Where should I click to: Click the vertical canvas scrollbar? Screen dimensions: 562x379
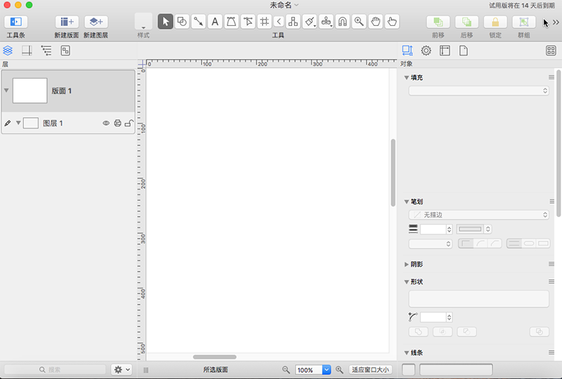pyautogui.click(x=393, y=173)
